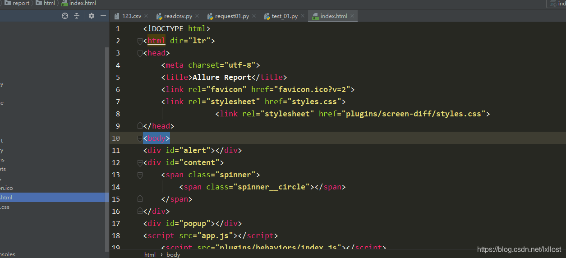Click the locate-in-project target icon
This screenshot has width=566, height=258.
pos(65,16)
